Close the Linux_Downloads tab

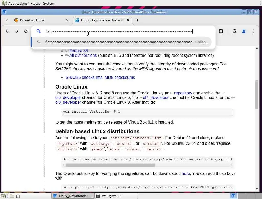coord(128,20)
